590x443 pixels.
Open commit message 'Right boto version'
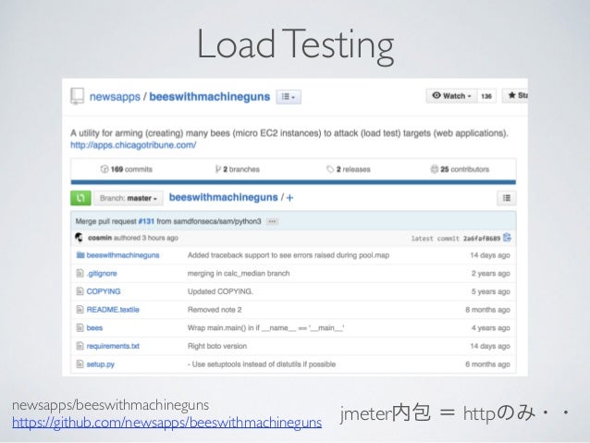pos(217,346)
